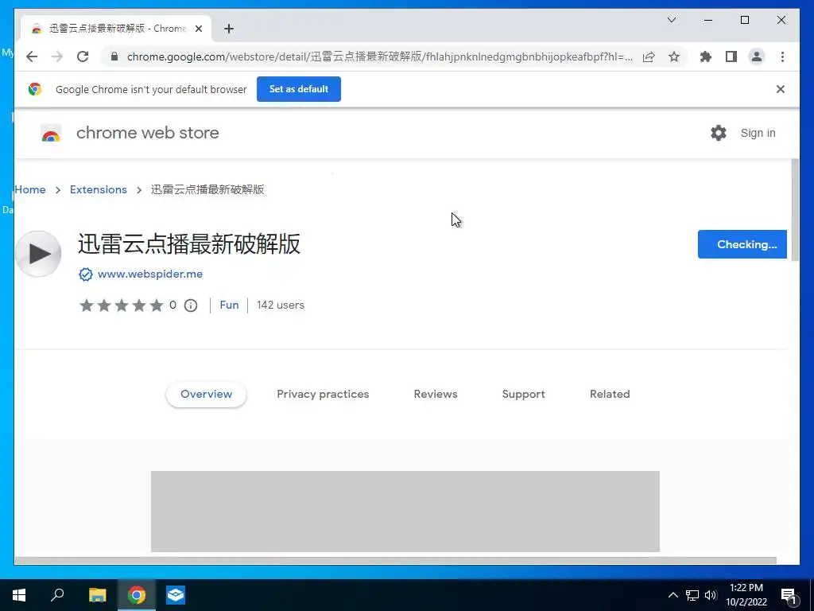The image size is (814, 611).
Task: Switch to the Support tab
Action: coord(523,394)
